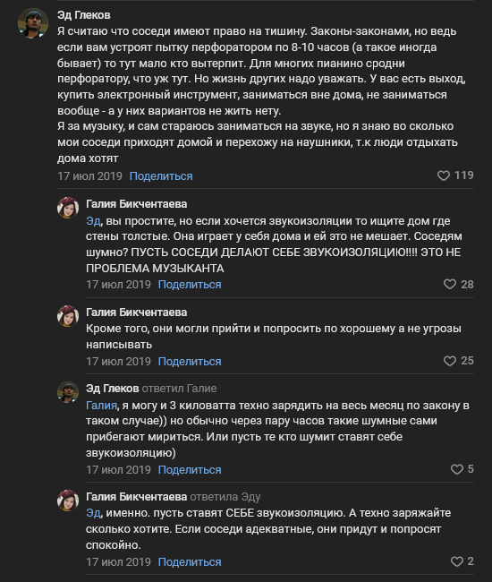
Task: Like Эд Глеков's reply with 5 likes
Action: (x=457, y=469)
